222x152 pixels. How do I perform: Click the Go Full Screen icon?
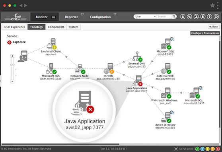176,149
